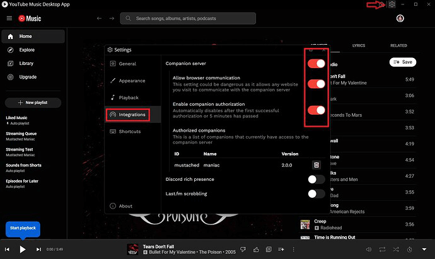Image resolution: width=435 pixels, height=259 pixels.
Task: Expand the player page caret arrow
Action: pos(423,250)
